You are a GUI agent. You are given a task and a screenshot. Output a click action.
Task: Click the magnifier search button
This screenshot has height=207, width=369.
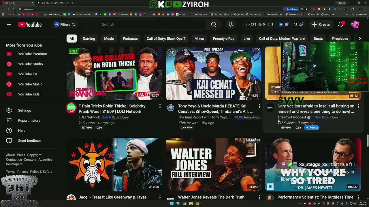click(x=214, y=24)
